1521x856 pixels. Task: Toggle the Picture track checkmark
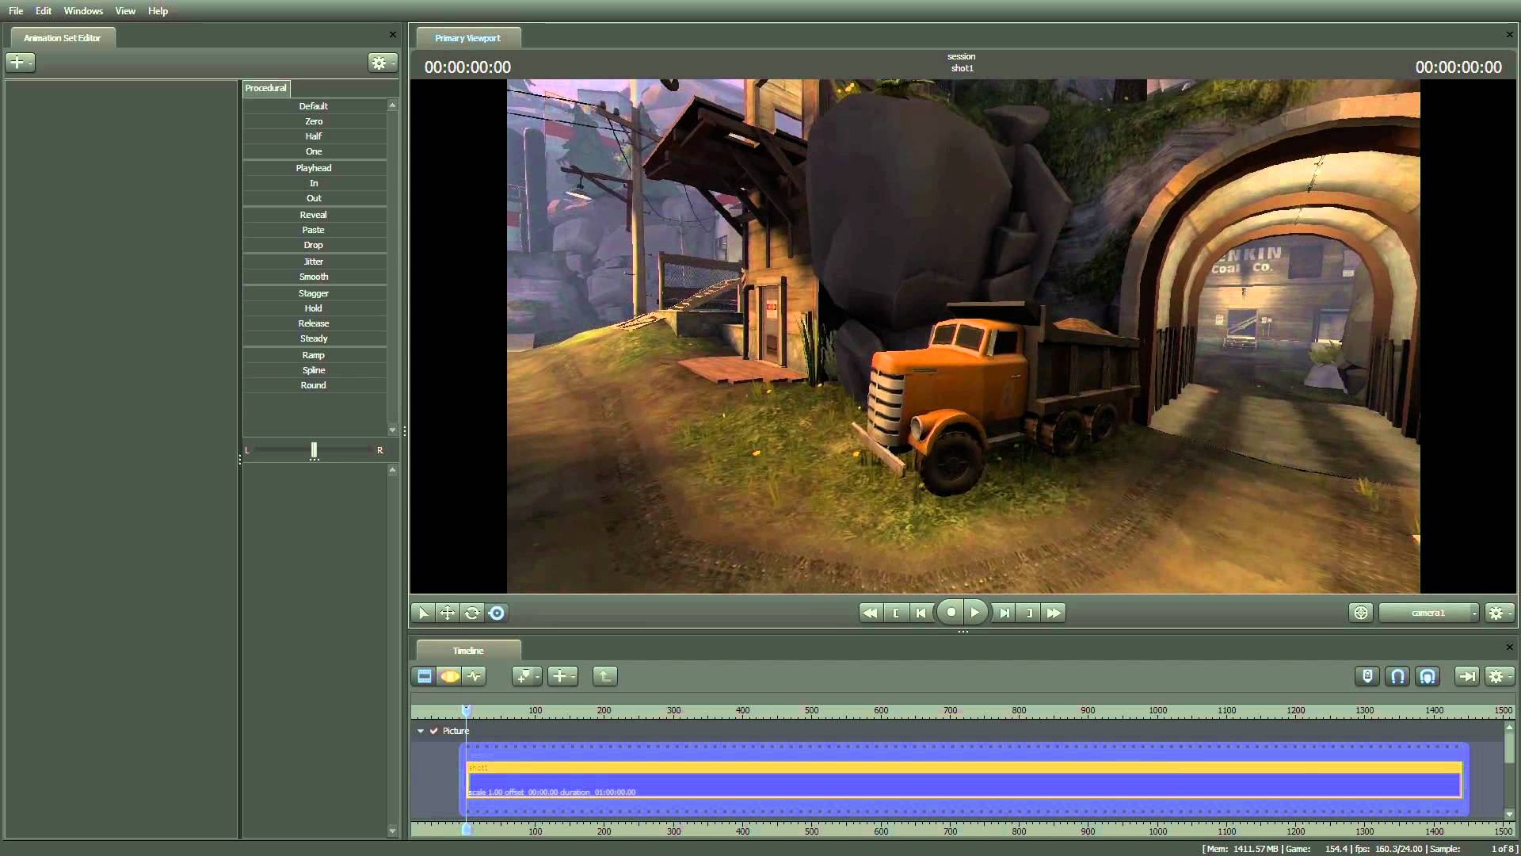[433, 731]
